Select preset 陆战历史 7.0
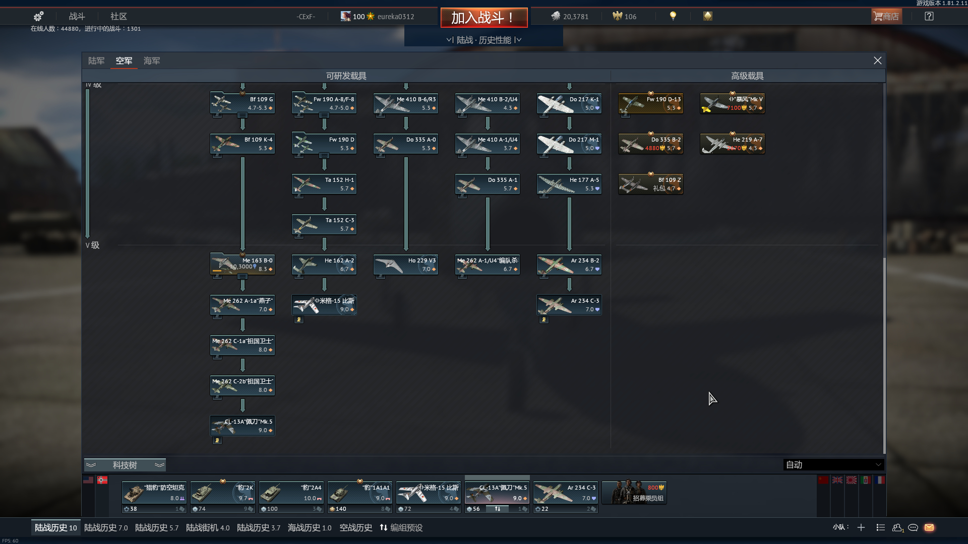The height and width of the screenshot is (544, 968). pos(106,527)
